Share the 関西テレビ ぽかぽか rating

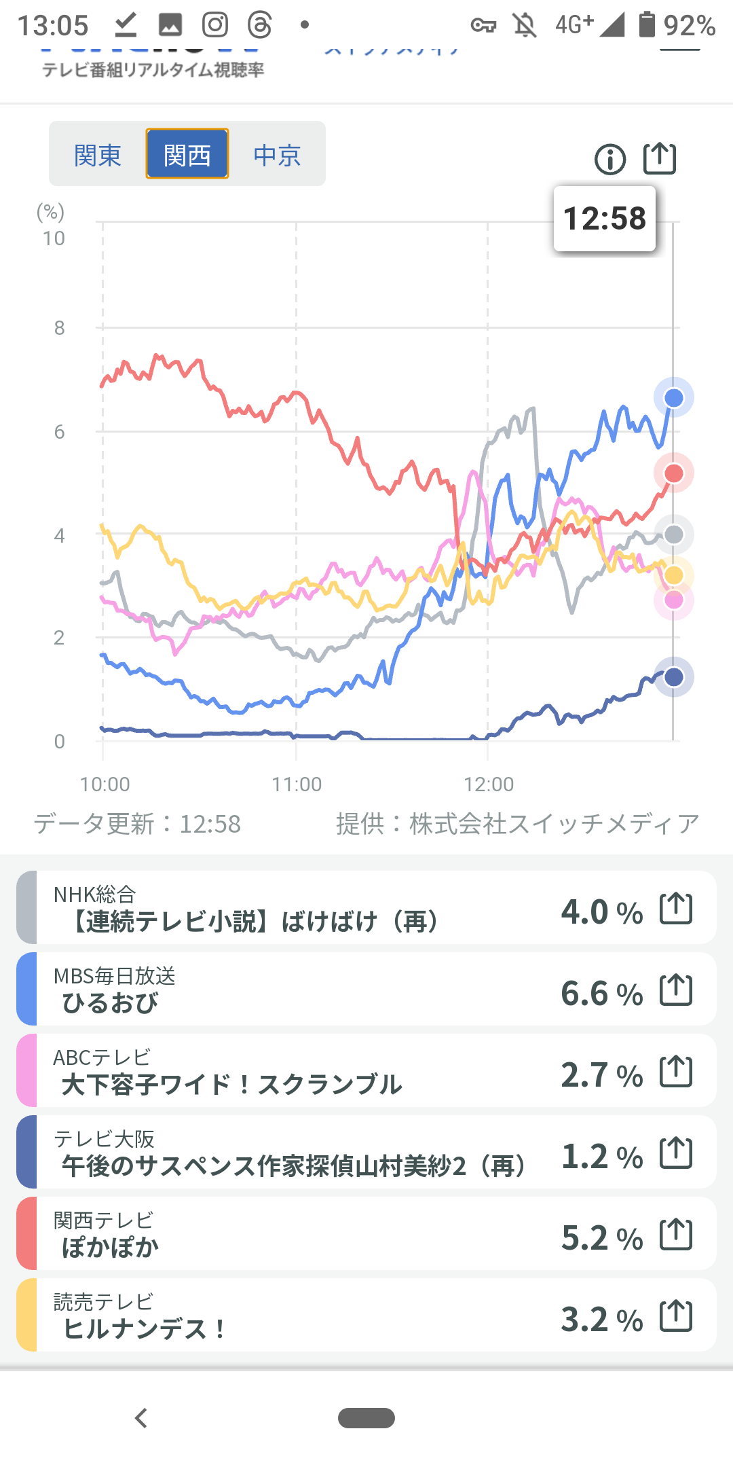(x=676, y=1235)
